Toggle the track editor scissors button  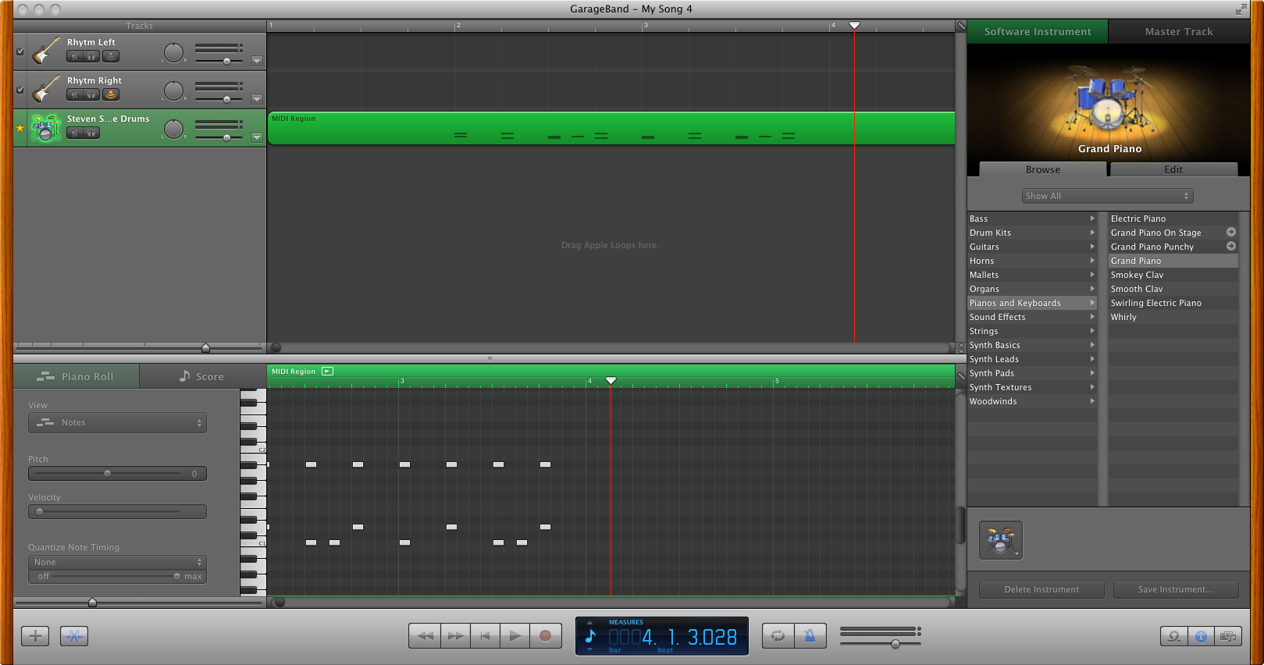point(74,636)
